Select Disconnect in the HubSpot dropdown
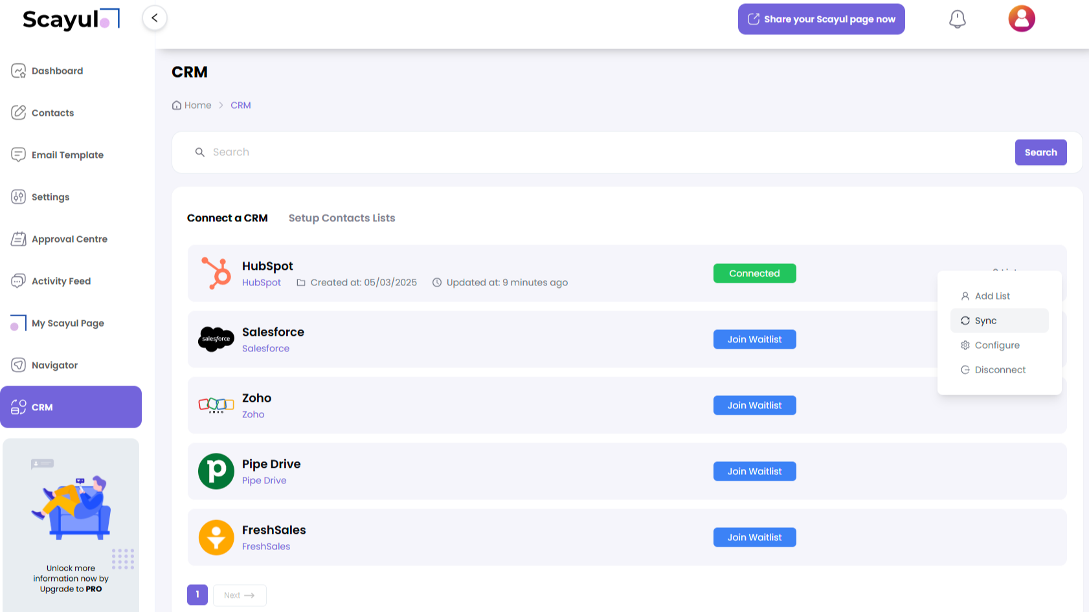The width and height of the screenshot is (1089, 612). point(1000,370)
